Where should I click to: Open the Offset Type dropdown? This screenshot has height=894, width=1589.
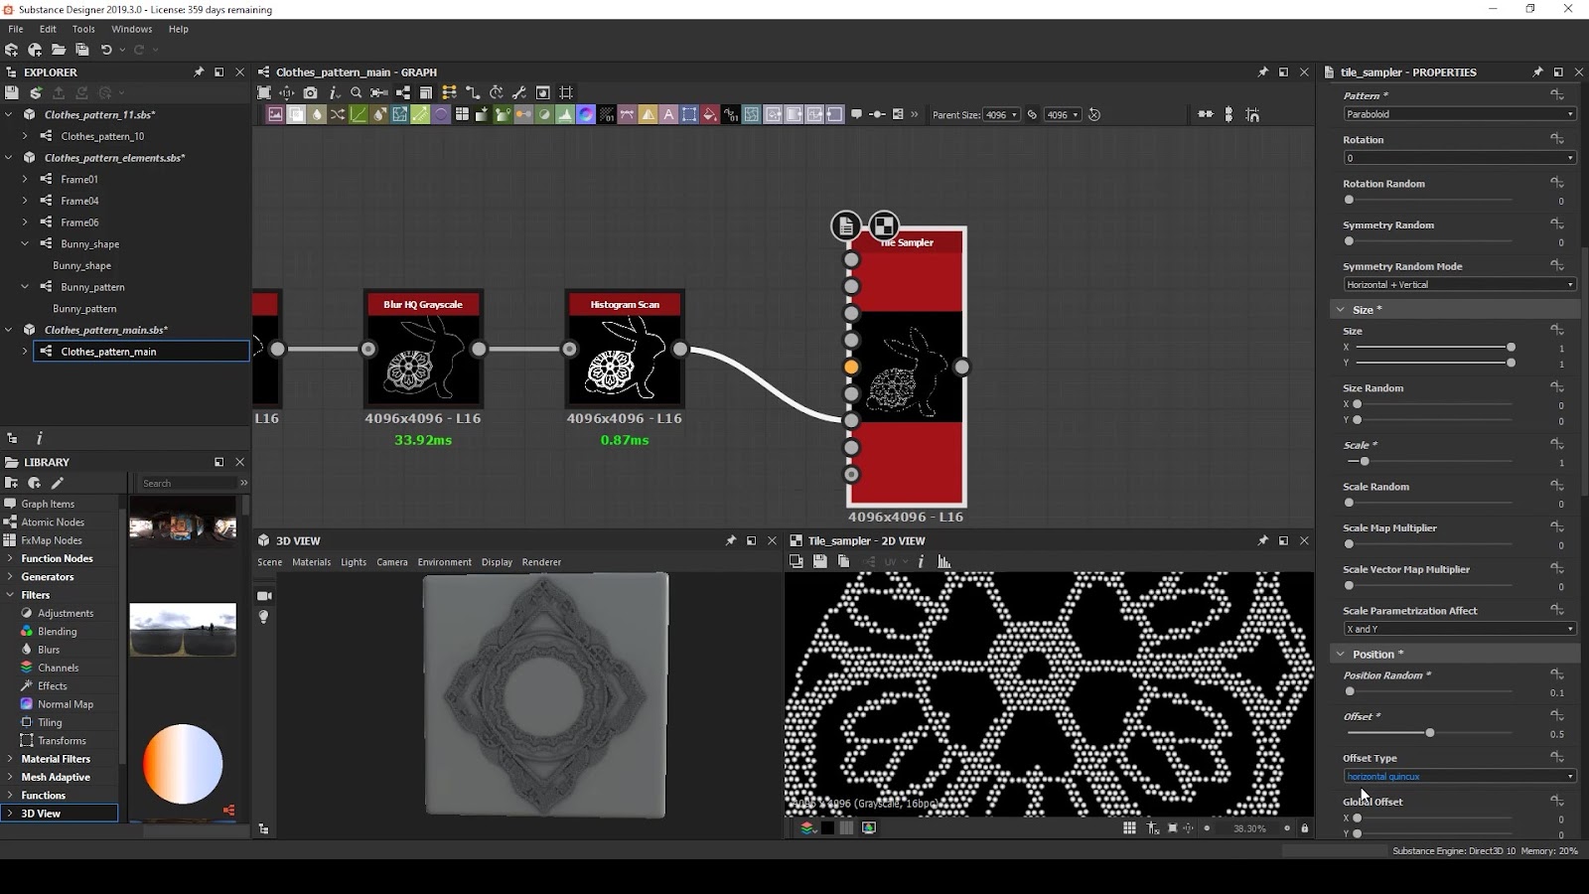click(1459, 777)
